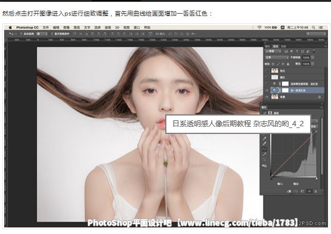The height and width of the screenshot is (234, 331).
Task: Click curves adjustment icon in Properties panel
Action: click(x=265, y=113)
